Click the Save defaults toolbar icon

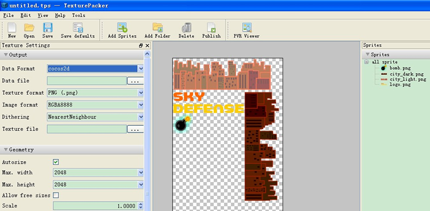coord(78,27)
